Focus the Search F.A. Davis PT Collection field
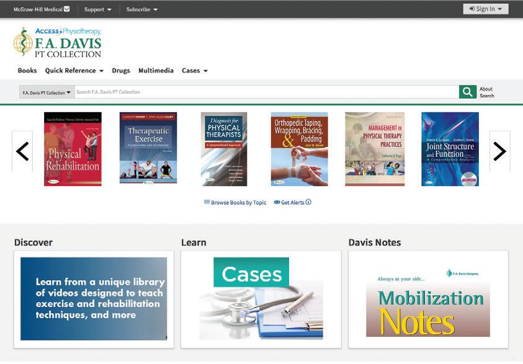523x364 pixels. (267, 92)
